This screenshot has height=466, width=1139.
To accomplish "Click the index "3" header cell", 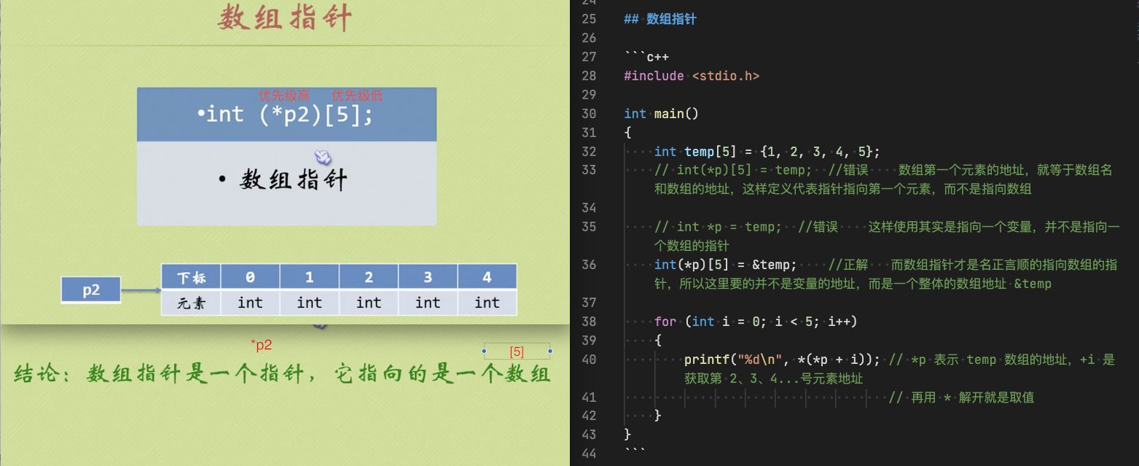I will click(428, 277).
